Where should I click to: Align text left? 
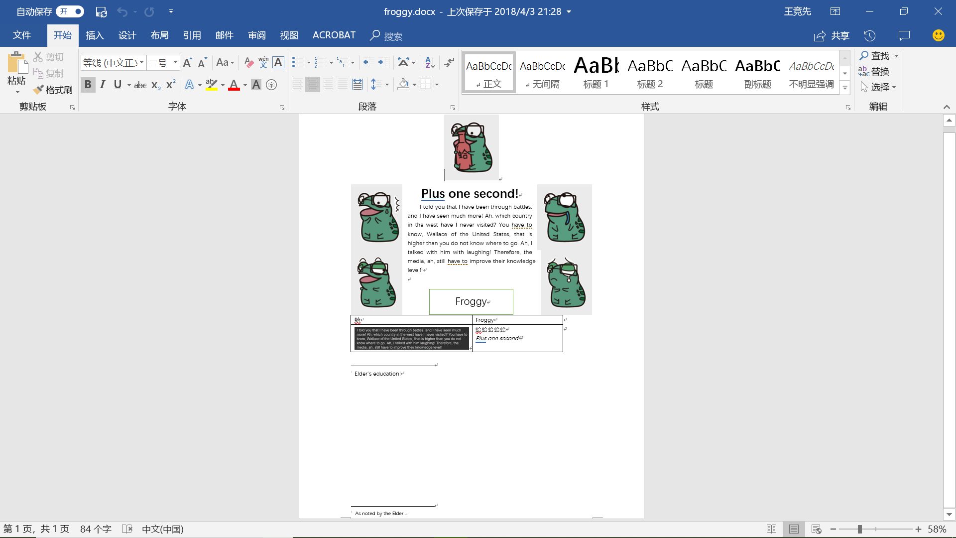(x=297, y=85)
